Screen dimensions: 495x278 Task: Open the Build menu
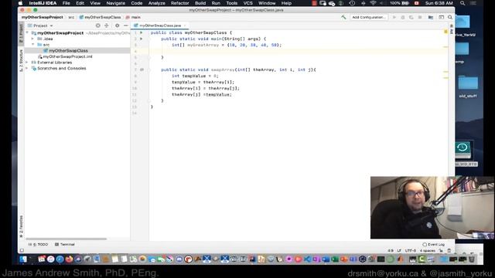[x=200, y=3]
